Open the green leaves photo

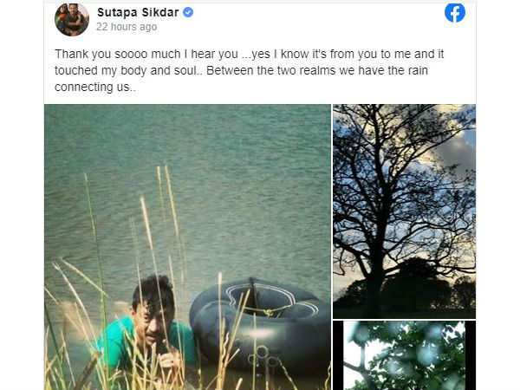click(x=404, y=355)
